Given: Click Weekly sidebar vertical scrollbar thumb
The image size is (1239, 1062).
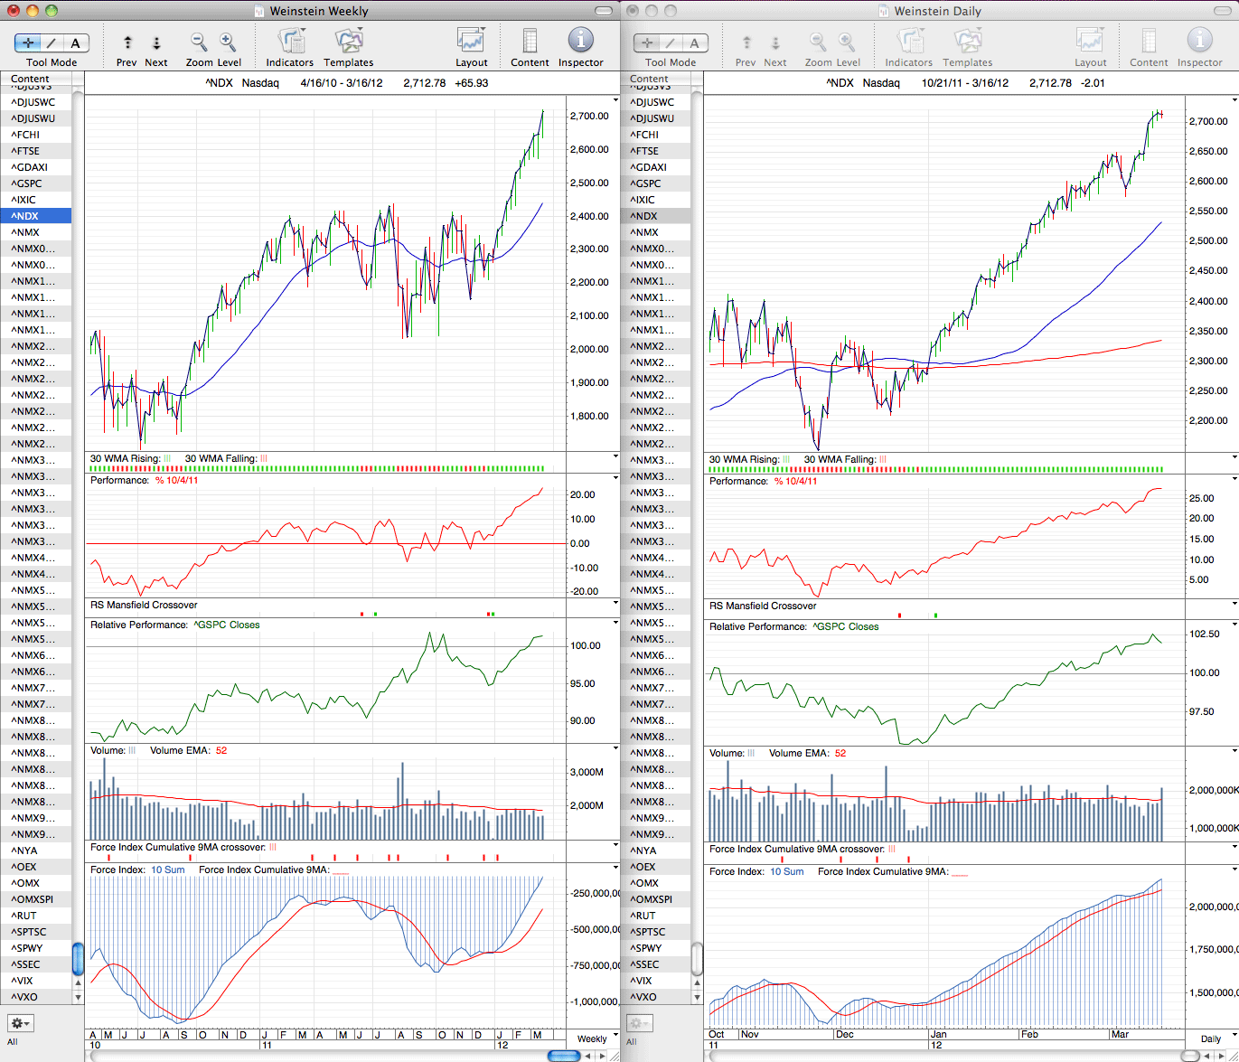Looking at the screenshot, I should pos(79,958).
